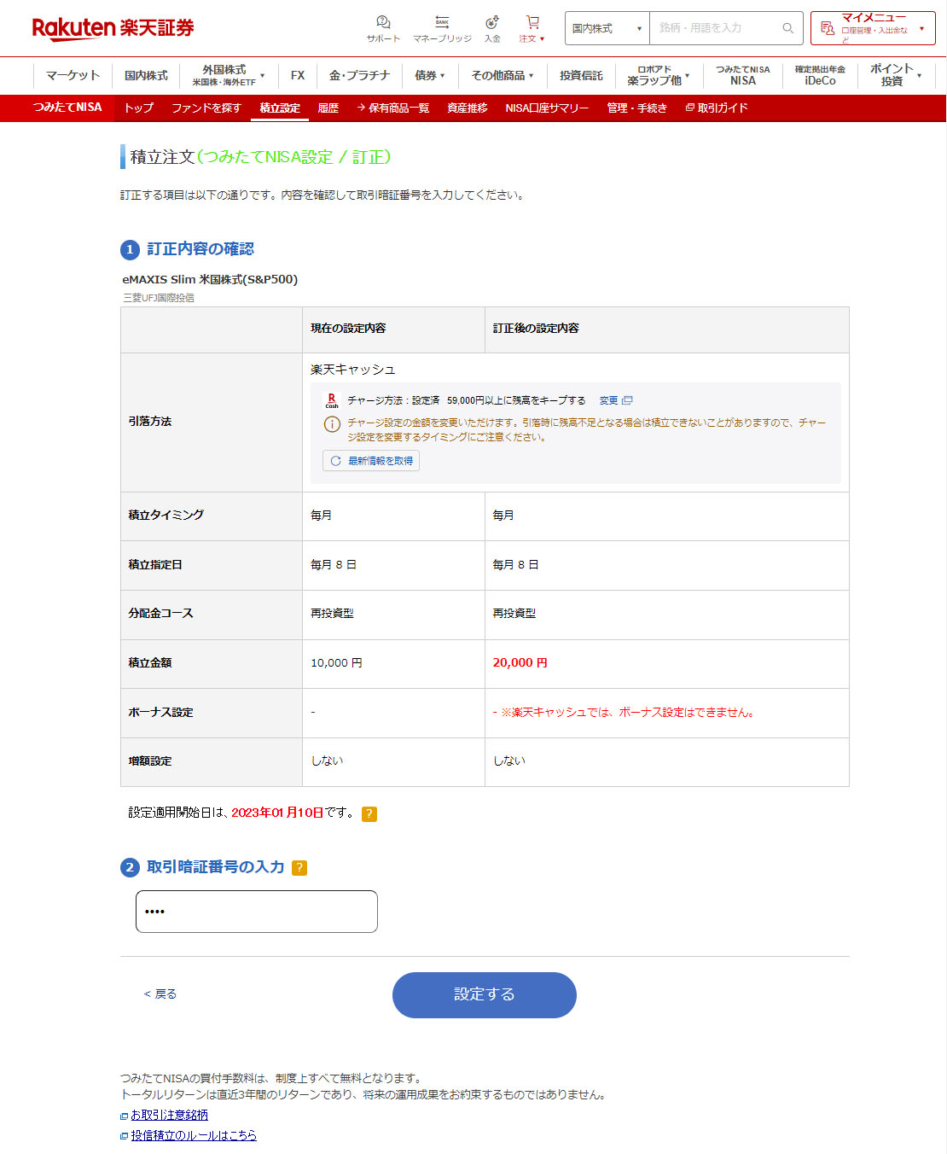This screenshot has width=947, height=1154.
Task: Click the 最新情報を取得 refresh button
Action: [371, 461]
